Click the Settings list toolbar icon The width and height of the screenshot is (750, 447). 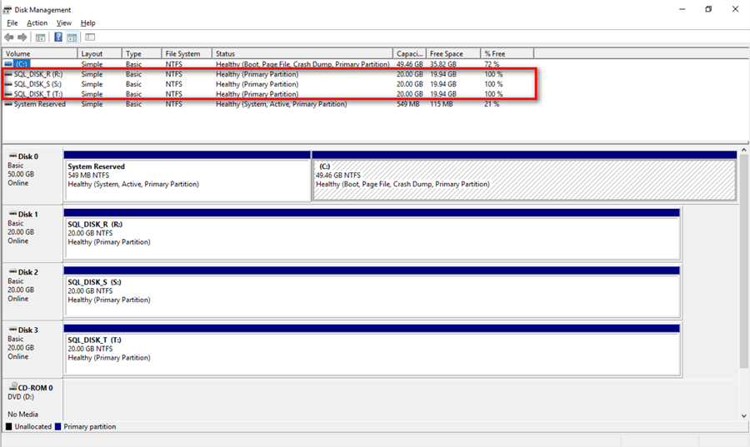coord(90,37)
